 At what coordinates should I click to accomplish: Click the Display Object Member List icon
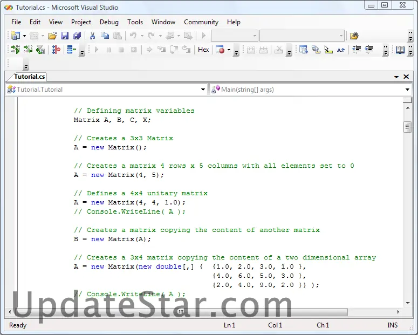303,50
